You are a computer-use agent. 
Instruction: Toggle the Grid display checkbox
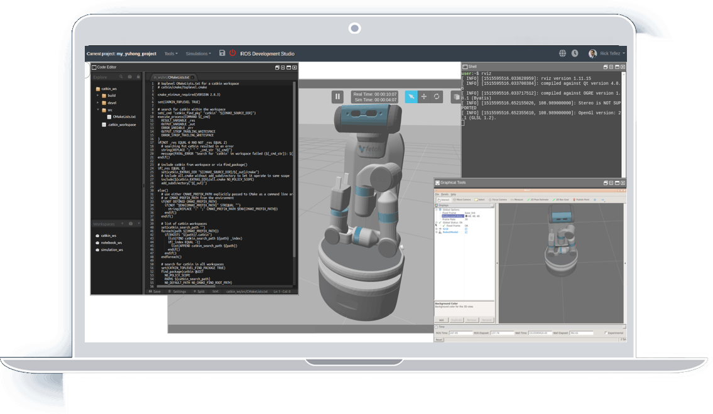pyautogui.click(x=466, y=229)
